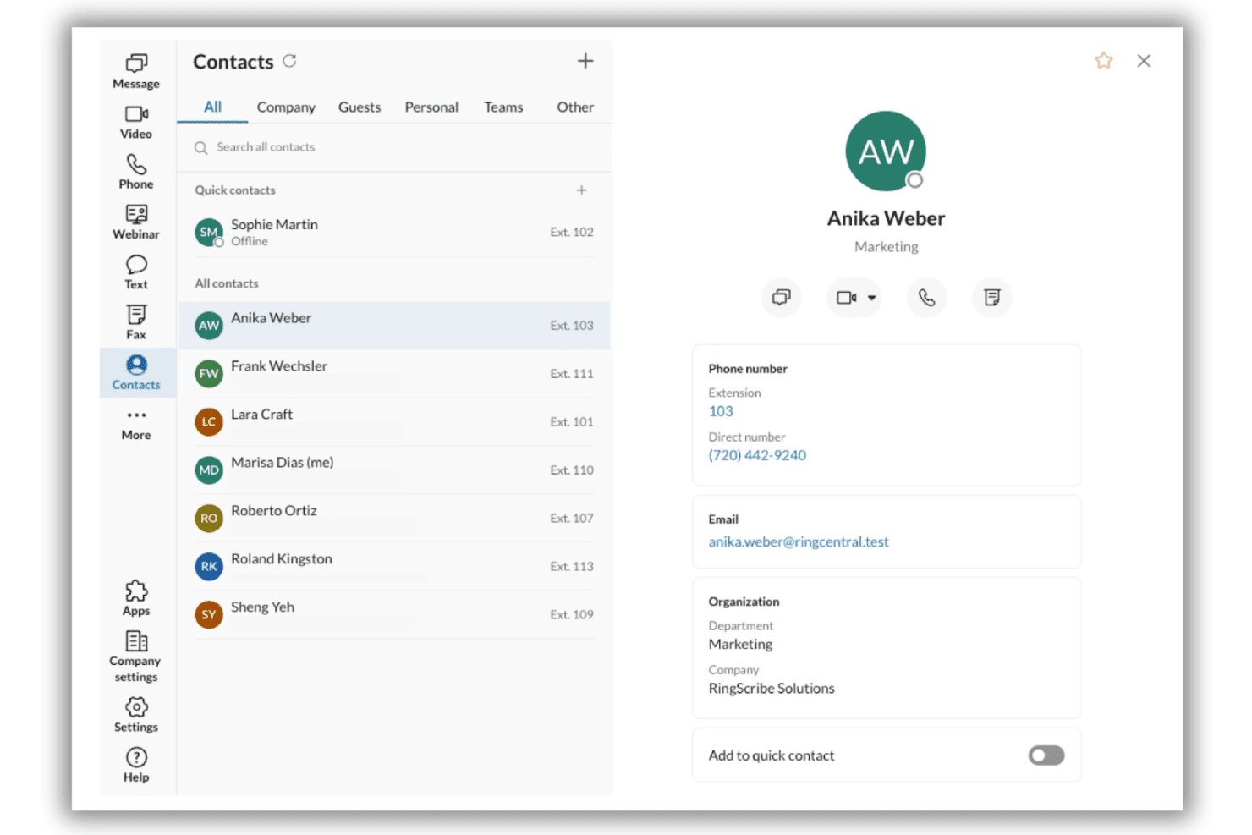Screen dimensions: 1252x835
Task: Select Lara Craft in the contact list
Action: pyautogui.click(x=394, y=421)
